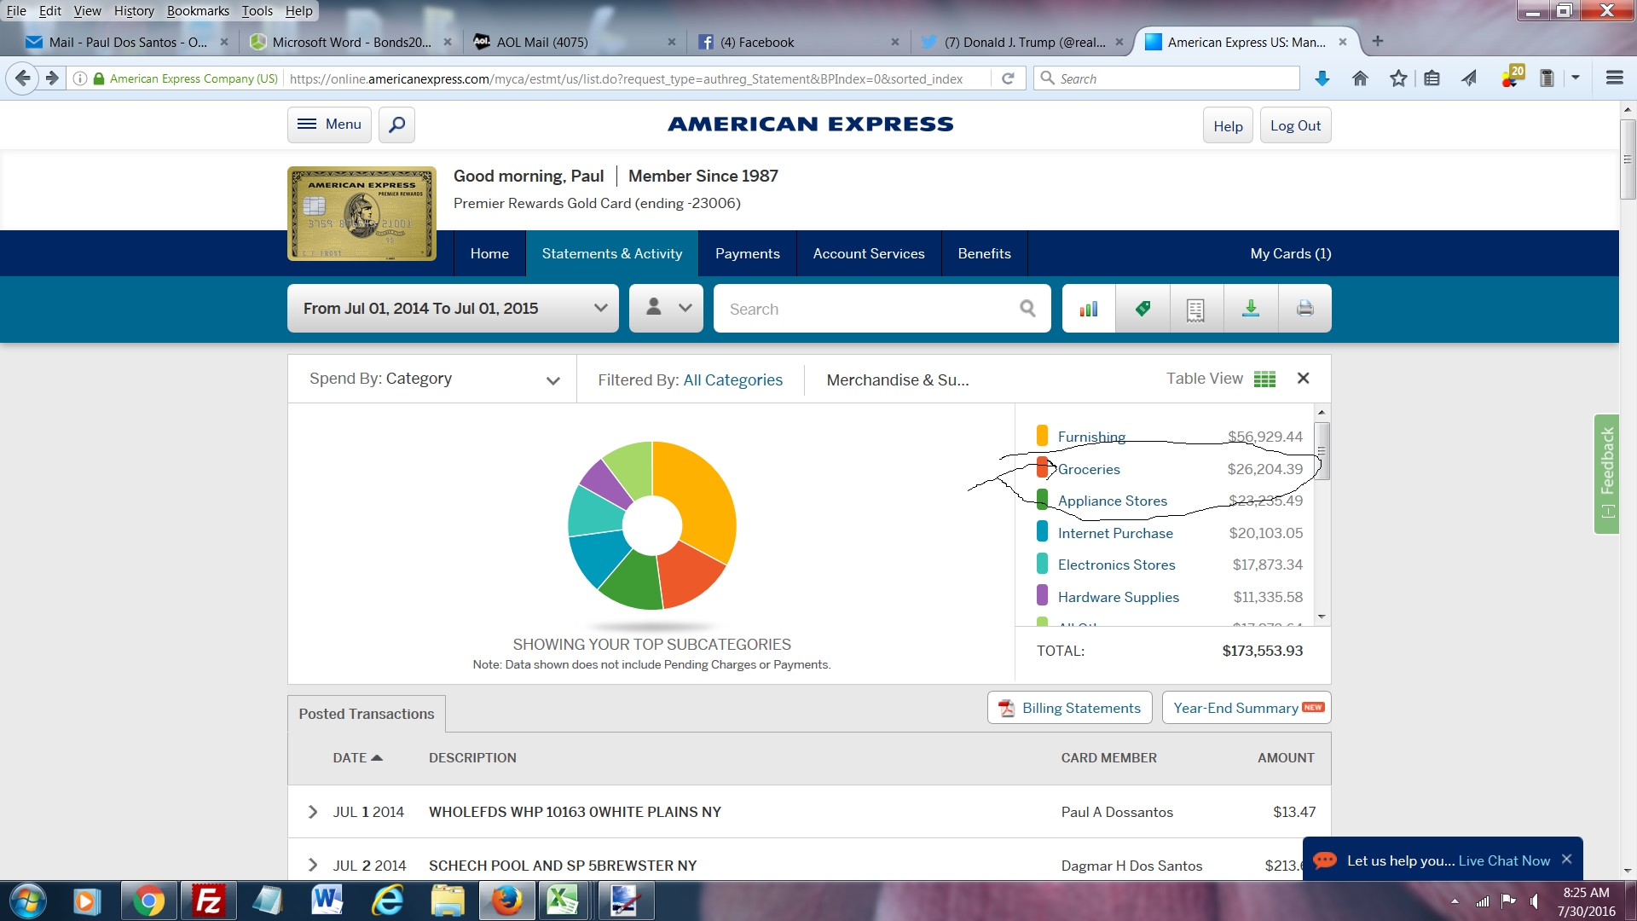Open the Spend By Category dropdown
Screen dimensions: 1637x921
(x=433, y=379)
